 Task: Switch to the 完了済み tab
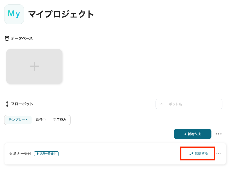pyautogui.click(x=60, y=120)
